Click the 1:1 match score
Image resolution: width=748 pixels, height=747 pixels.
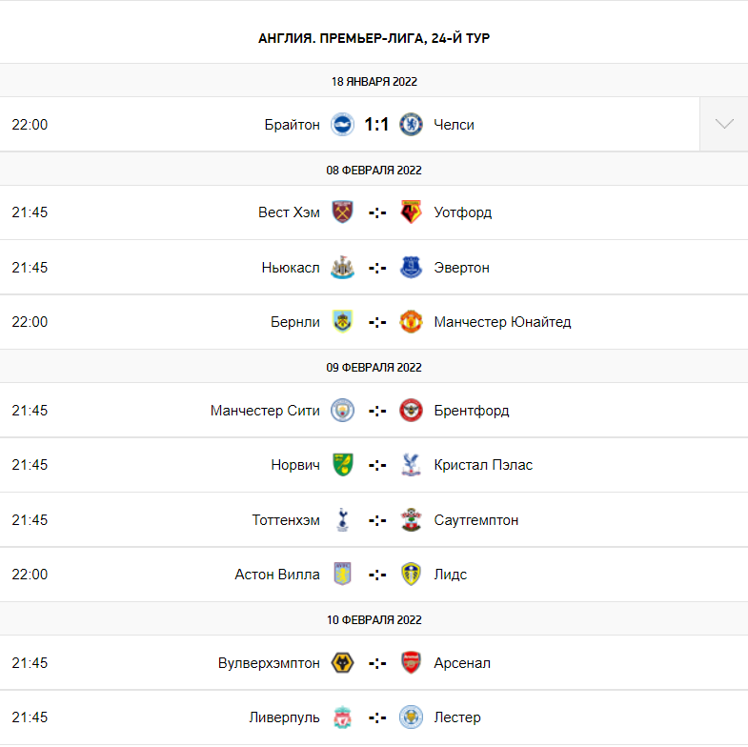point(376,124)
